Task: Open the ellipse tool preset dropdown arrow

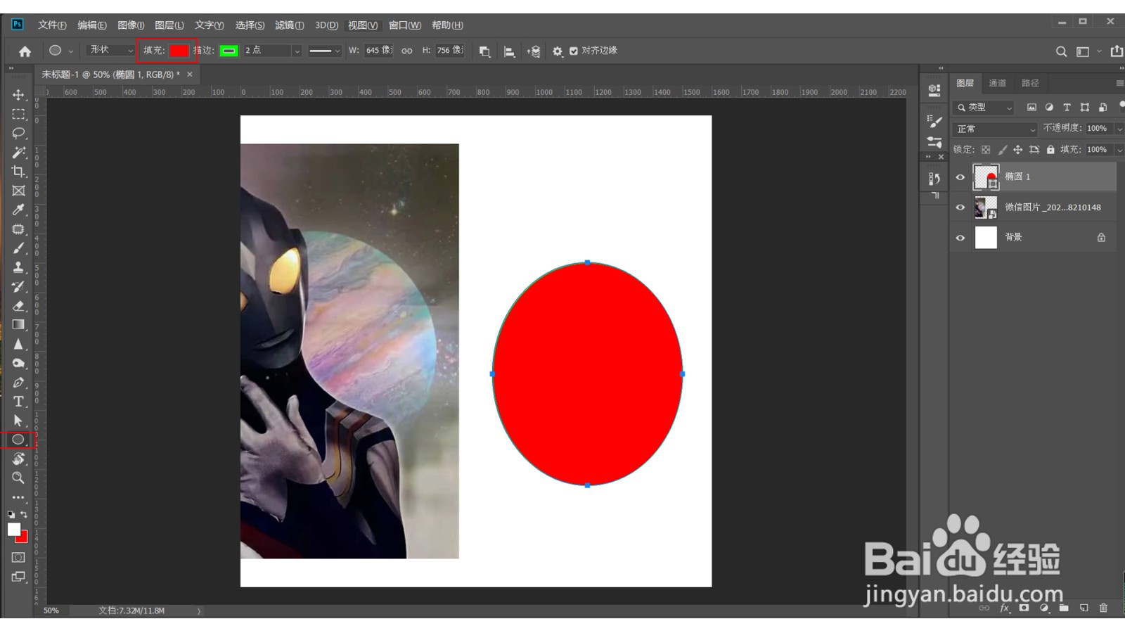Action: pyautogui.click(x=70, y=51)
